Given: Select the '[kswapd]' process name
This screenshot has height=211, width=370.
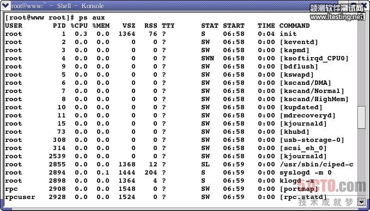Looking at the screenshot, I should [x=296, y=75].
